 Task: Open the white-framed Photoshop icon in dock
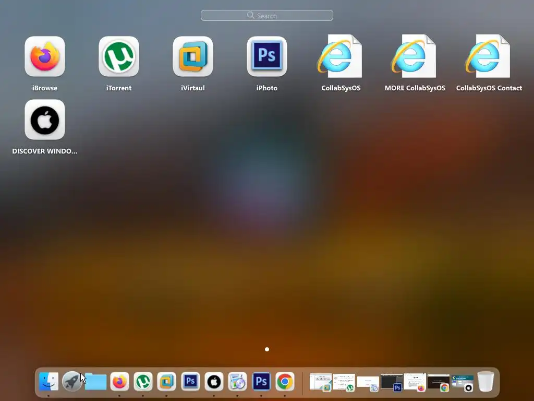tap(190, 381)
